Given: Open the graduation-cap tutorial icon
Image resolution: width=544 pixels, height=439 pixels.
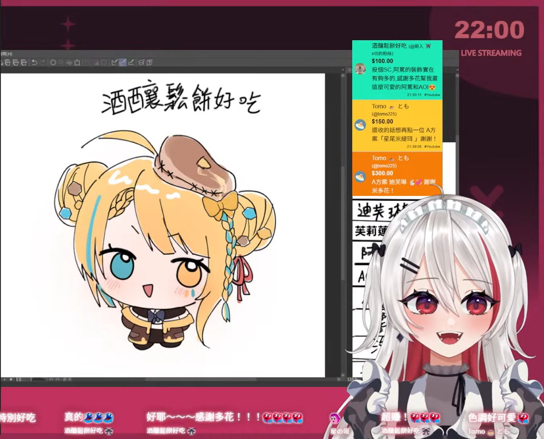Looking at the screenshot, I should (x=141, y=62).
